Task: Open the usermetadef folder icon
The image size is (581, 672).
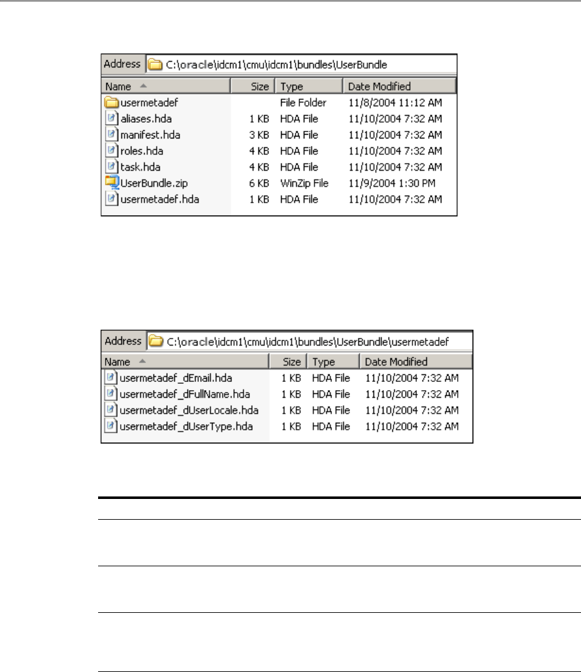Action: (111, 103)
